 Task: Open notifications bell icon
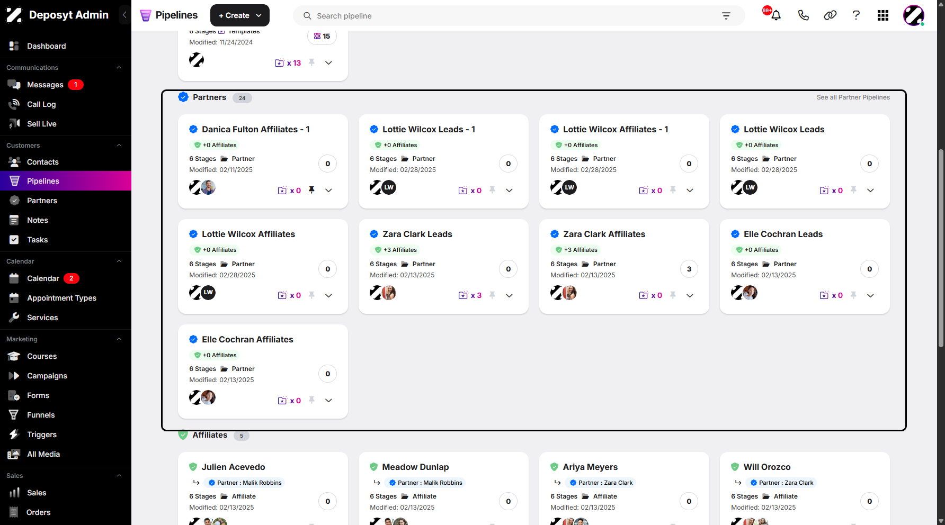[776, 15]
